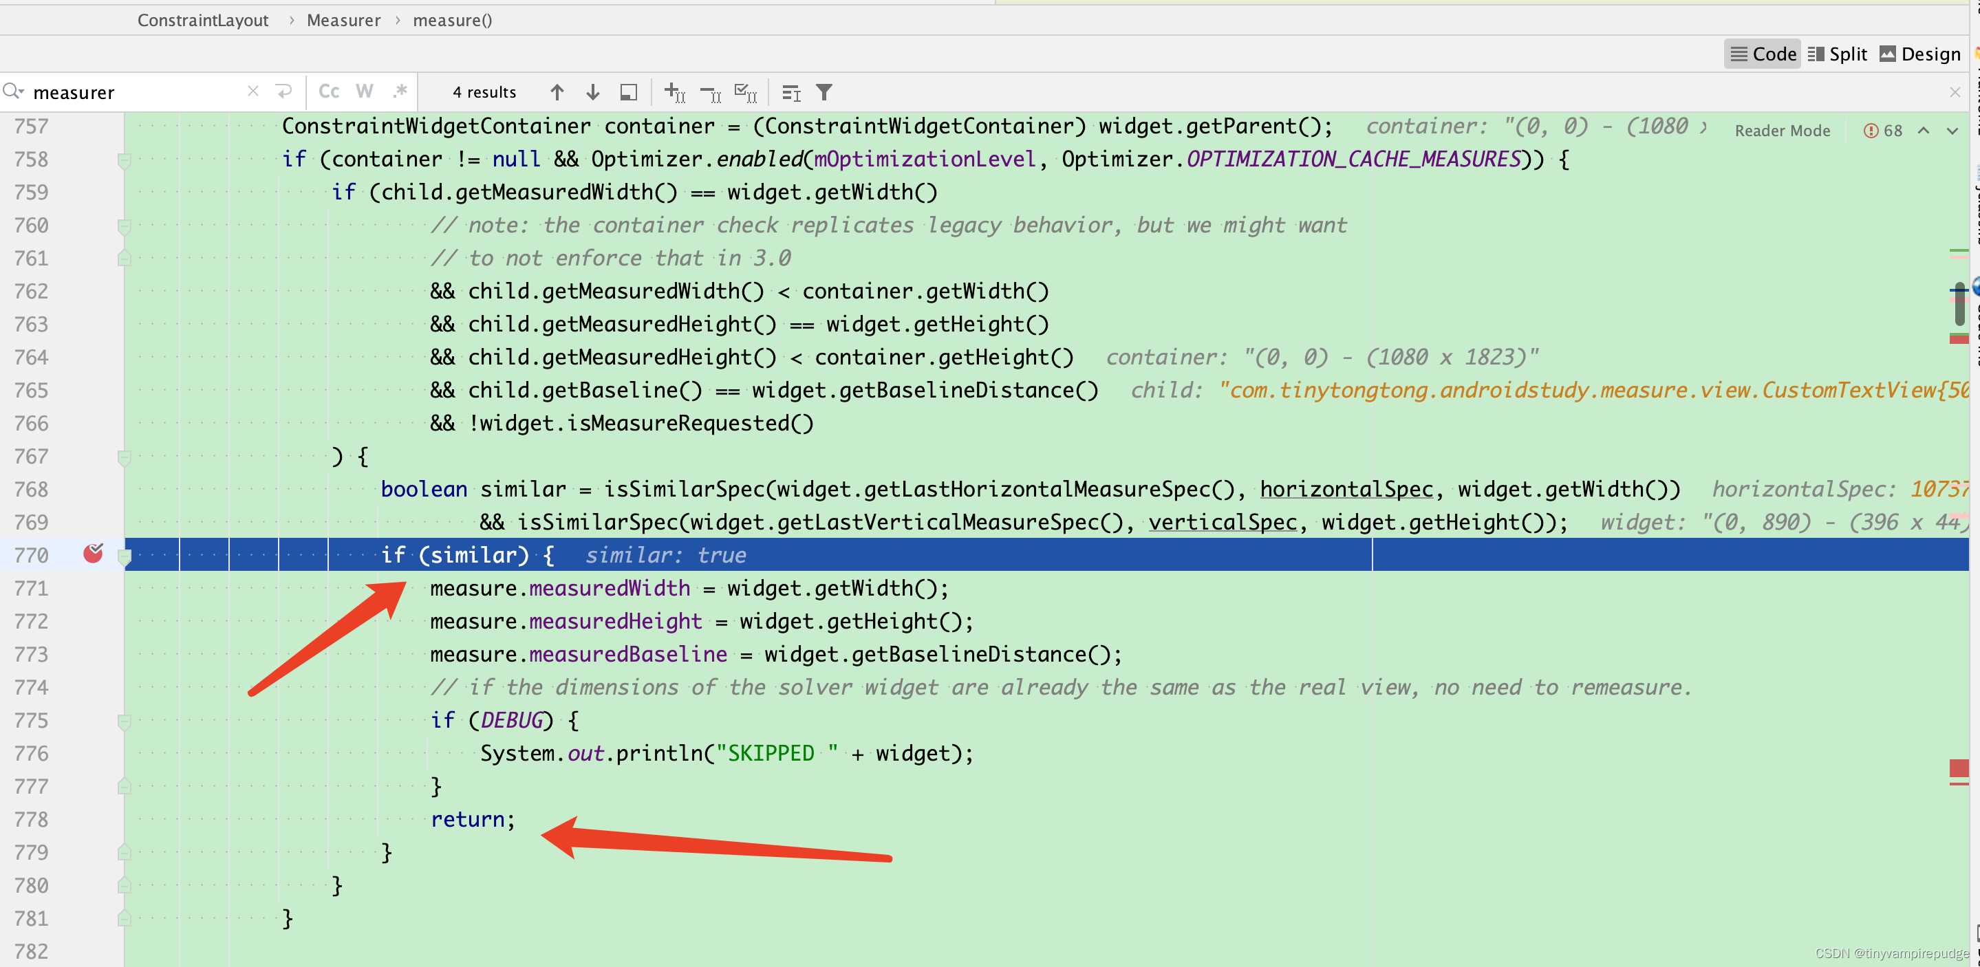Switch to Design view tab
The width and height of the screenshot is (1980, 967).
[1920, 54]
